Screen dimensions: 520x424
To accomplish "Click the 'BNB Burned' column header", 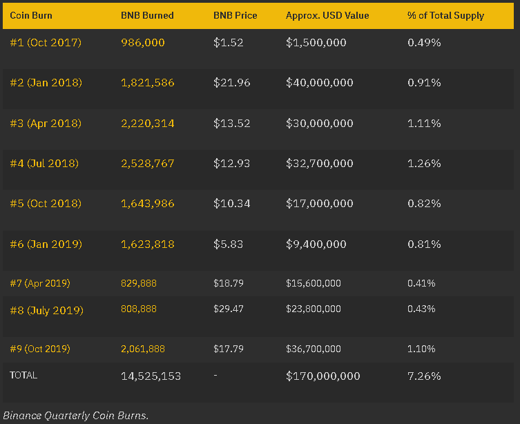I will pyautogui.click(x=147, y=16).
